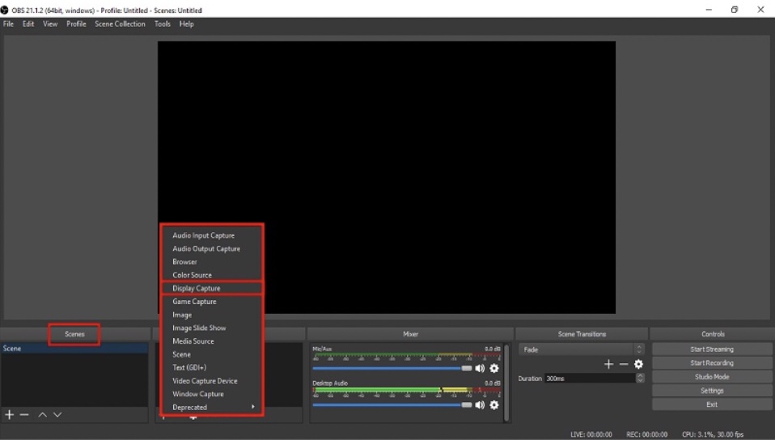Screen dimensions: 775x440
Task: Move the scene up with the arrow icon
Action: pyautogui.click(x=42, y=415)
